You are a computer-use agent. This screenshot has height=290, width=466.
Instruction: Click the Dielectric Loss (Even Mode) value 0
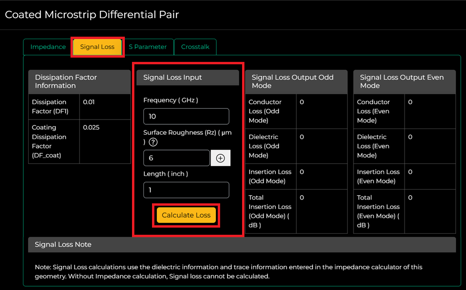click(x=410, y=137)
